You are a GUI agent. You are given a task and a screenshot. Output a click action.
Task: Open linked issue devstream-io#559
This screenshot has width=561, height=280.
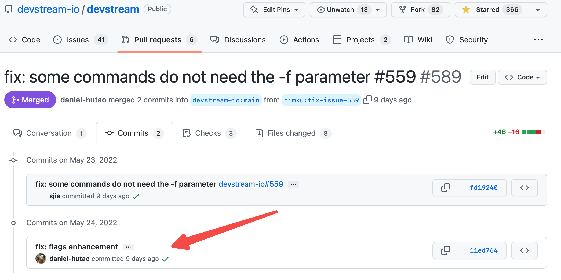(251, 184)
